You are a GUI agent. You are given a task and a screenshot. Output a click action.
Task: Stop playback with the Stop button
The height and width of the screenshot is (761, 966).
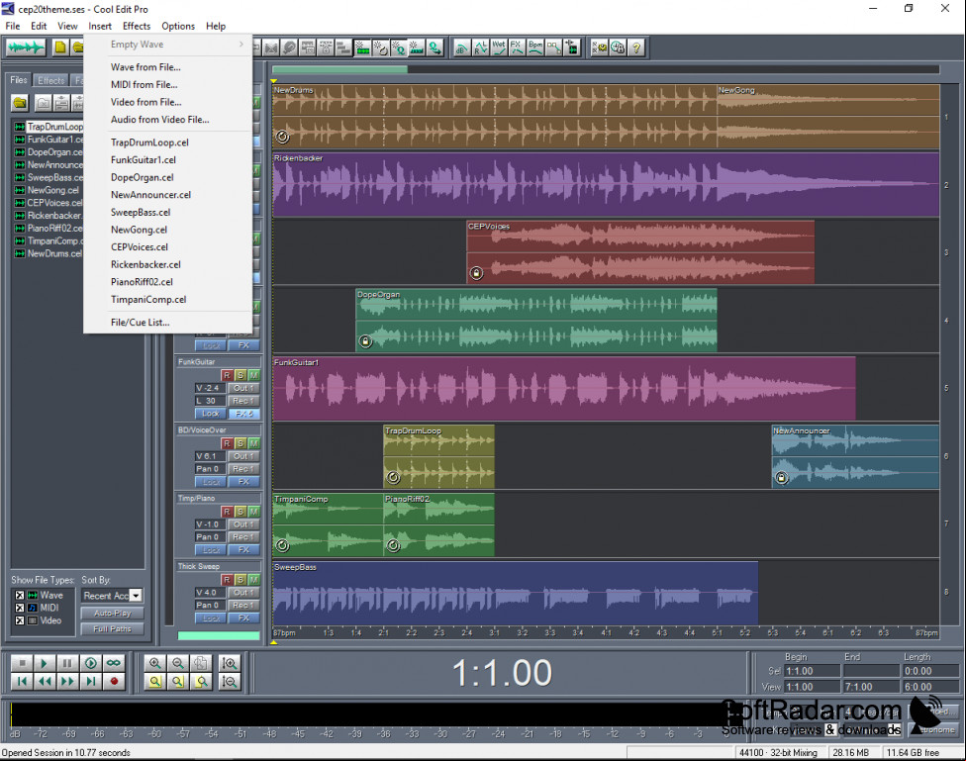(x=22, y=663)
